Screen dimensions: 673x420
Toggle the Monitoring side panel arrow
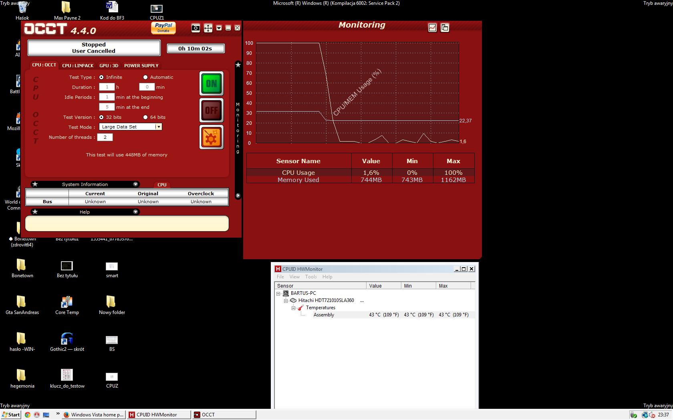pos(238,196)
